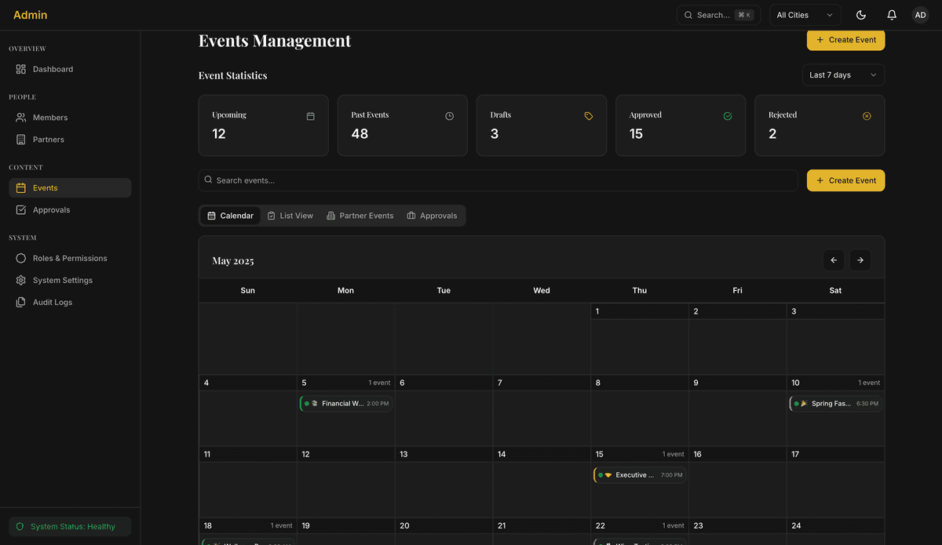Select the Partner Events tab
The image size is (942, 545).
point(360,215)
